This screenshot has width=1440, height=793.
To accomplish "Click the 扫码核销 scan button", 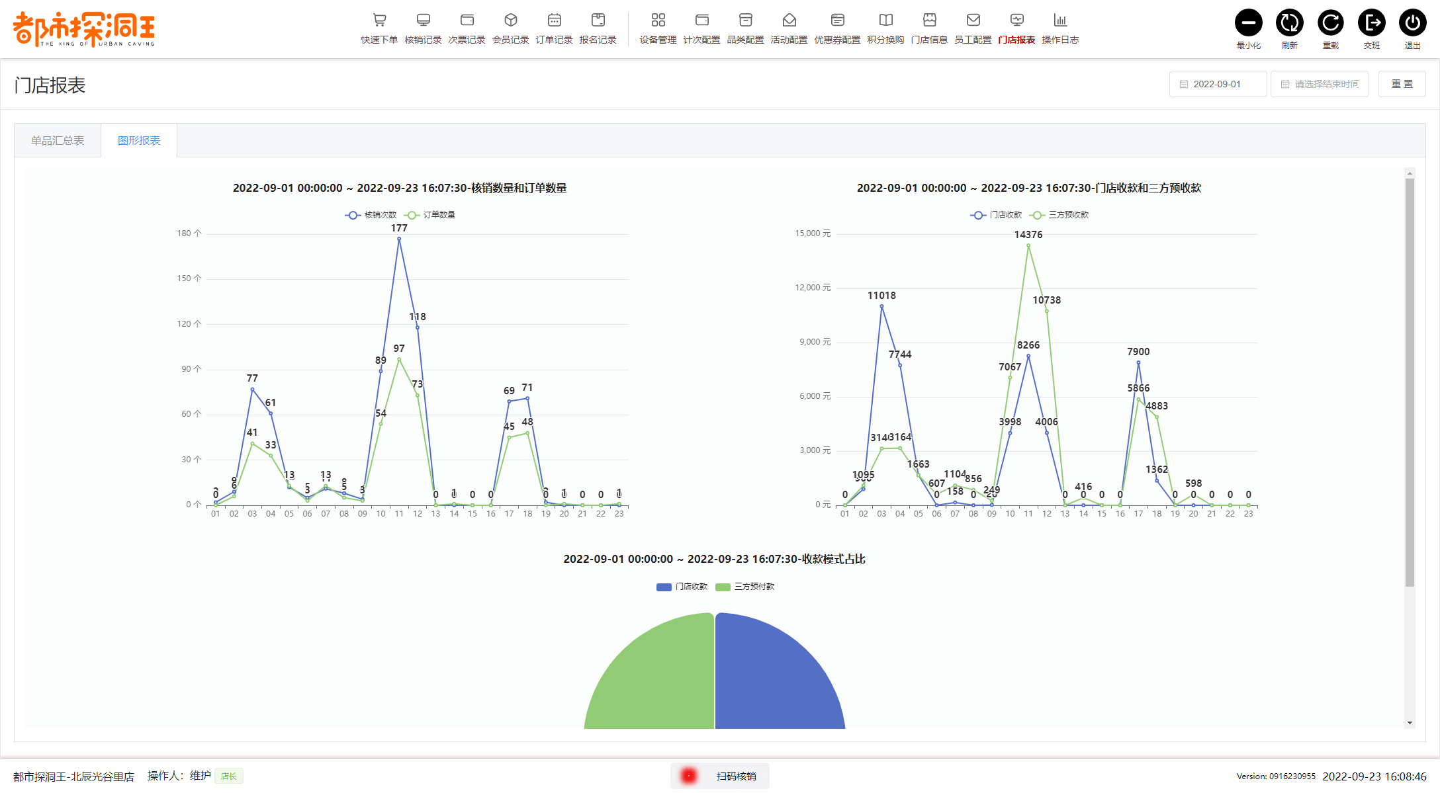I will pyautogui.click(x=720, y=776).
